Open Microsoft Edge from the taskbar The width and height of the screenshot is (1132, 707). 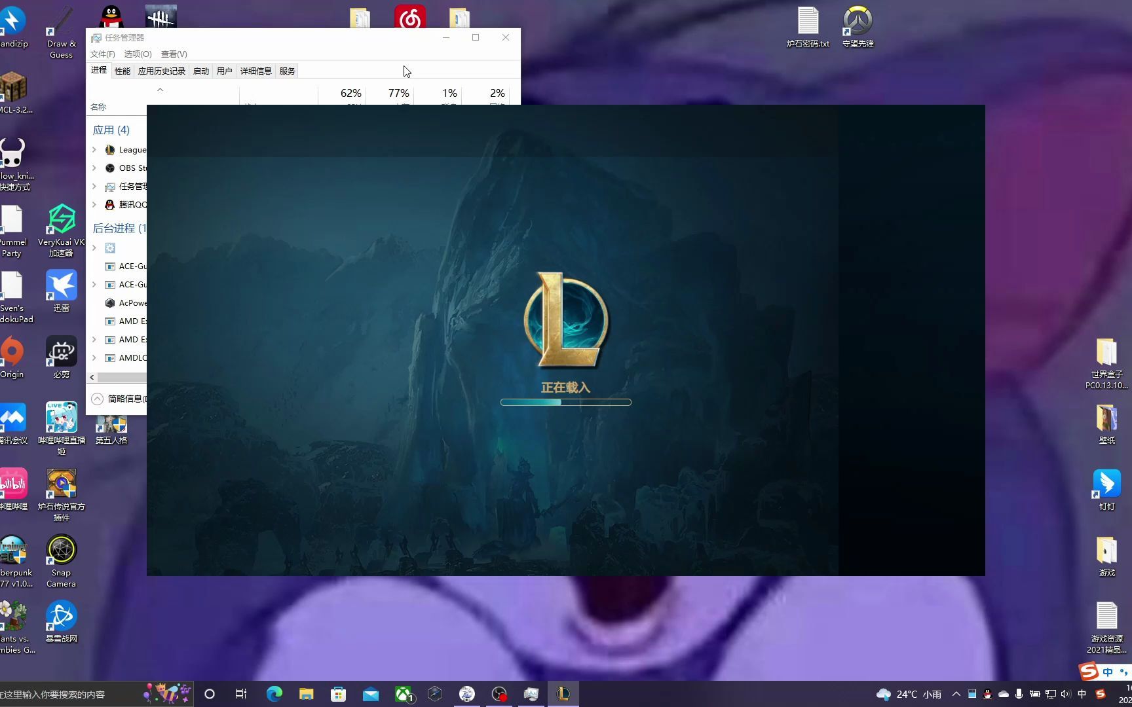click(274, 694)
